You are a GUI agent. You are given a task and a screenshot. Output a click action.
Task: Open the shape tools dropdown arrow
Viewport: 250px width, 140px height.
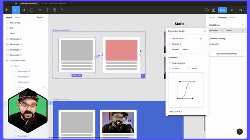(x=35, y=10)
